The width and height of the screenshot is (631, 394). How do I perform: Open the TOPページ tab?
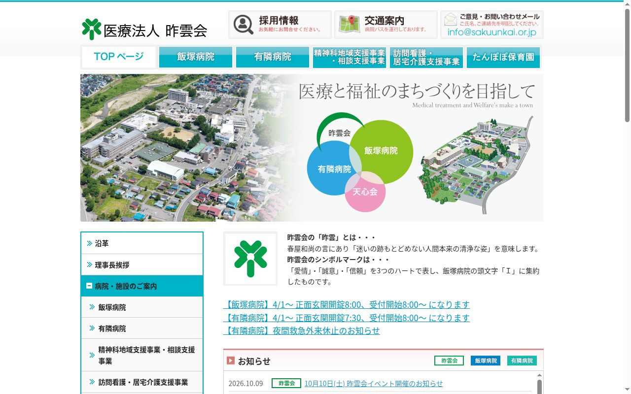click(119, 57)
